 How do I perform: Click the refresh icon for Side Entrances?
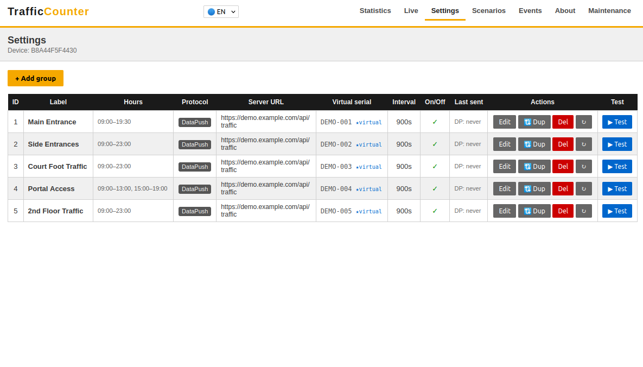pyautogui.click(x=583, y=144)
